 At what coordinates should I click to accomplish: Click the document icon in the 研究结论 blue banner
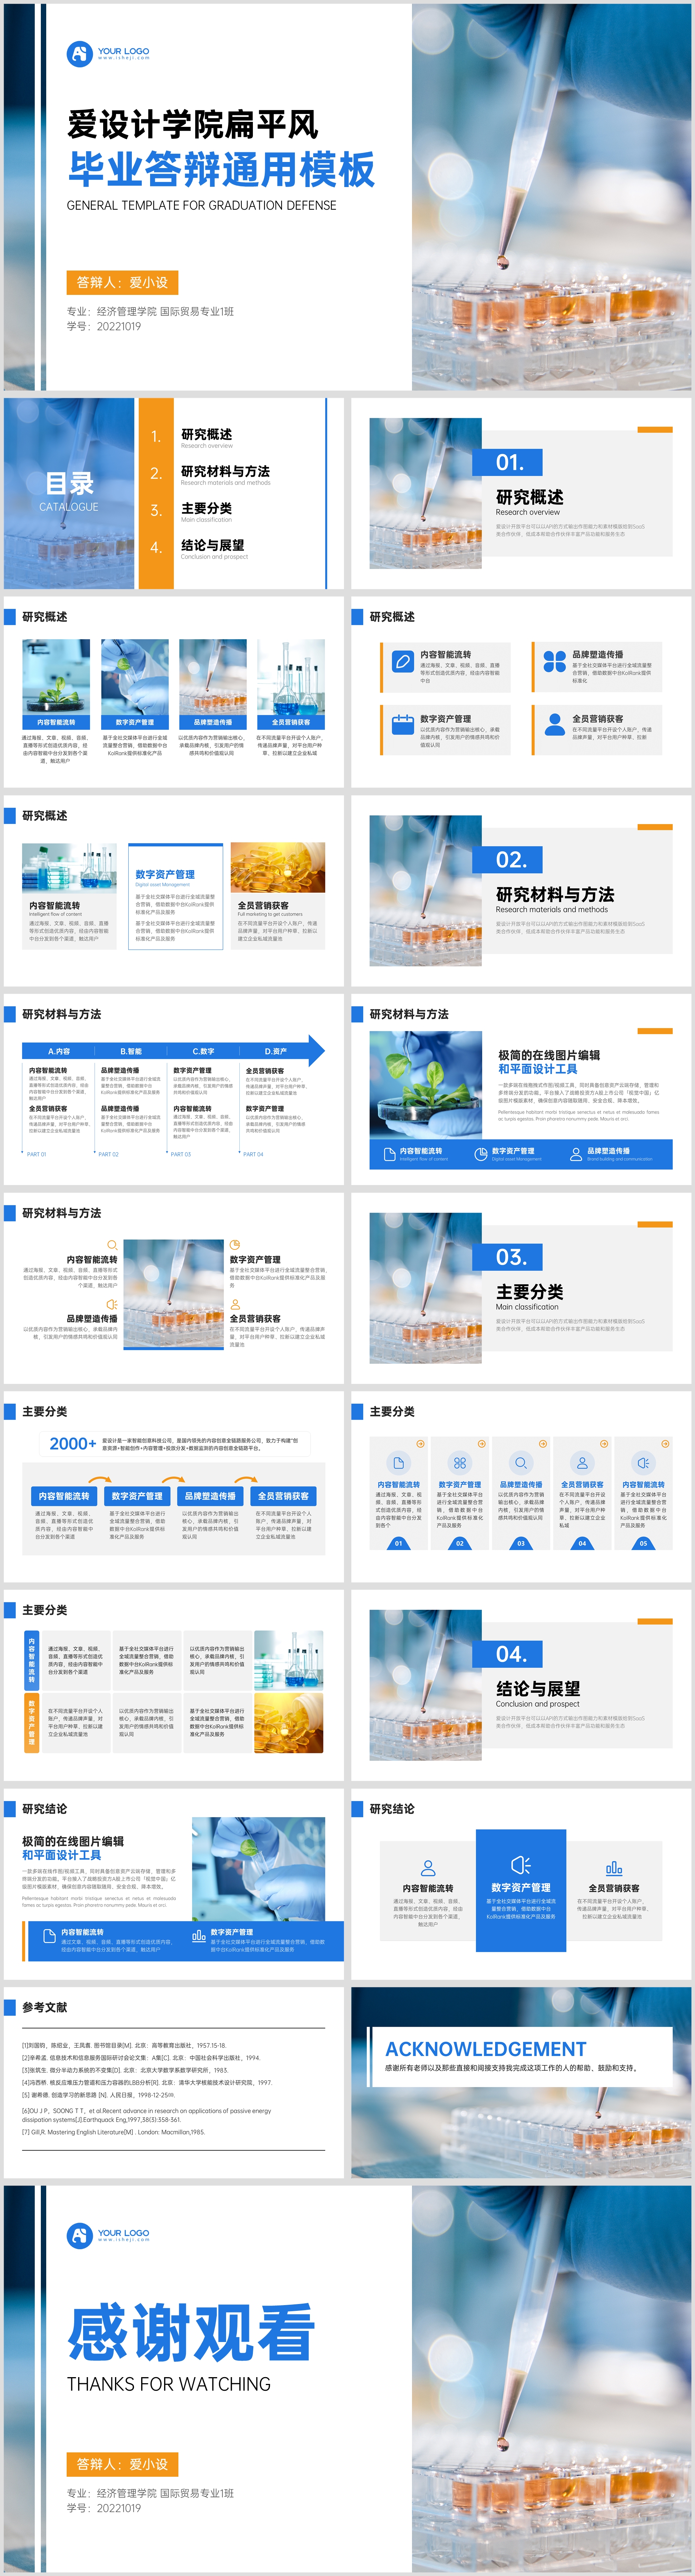[49, 1936]
